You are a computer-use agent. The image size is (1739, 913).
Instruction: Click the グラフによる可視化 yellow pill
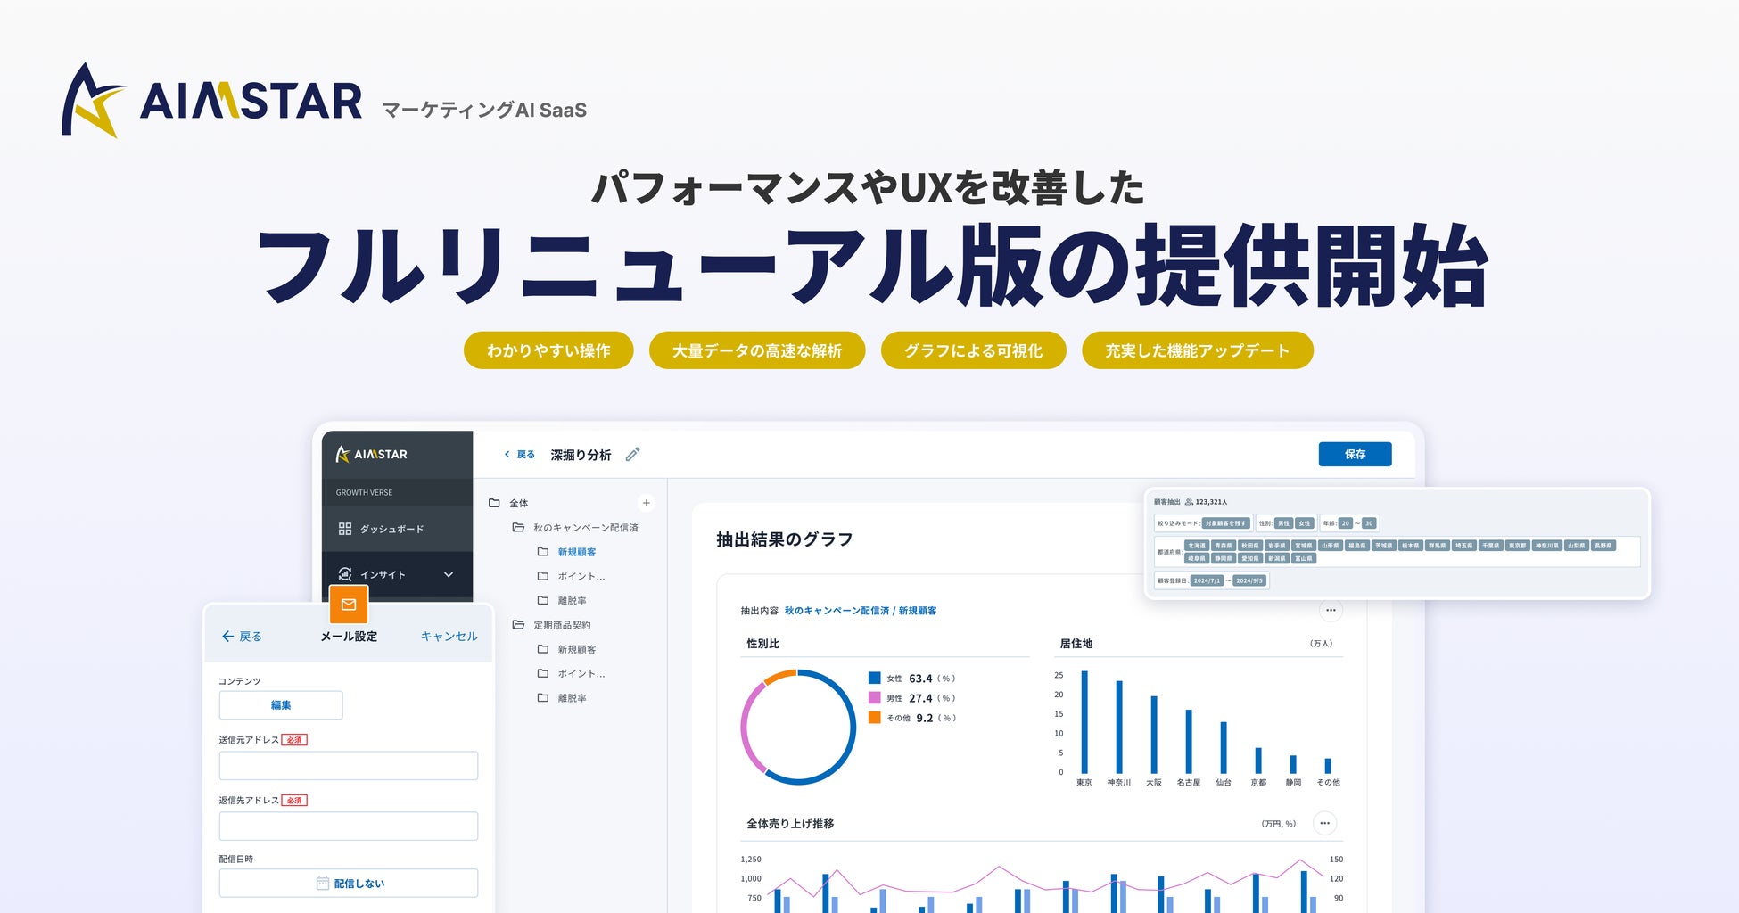tap(974, 350)
